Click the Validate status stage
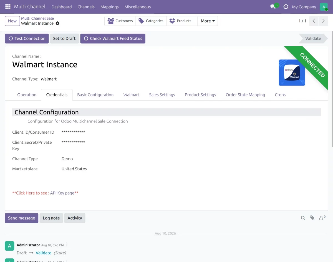333x262 pixels. pos(313,39)
